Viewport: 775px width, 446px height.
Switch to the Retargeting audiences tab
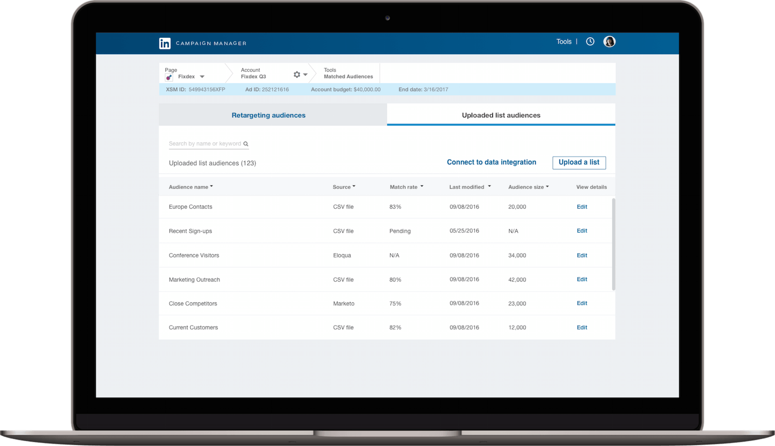point(268,115)
